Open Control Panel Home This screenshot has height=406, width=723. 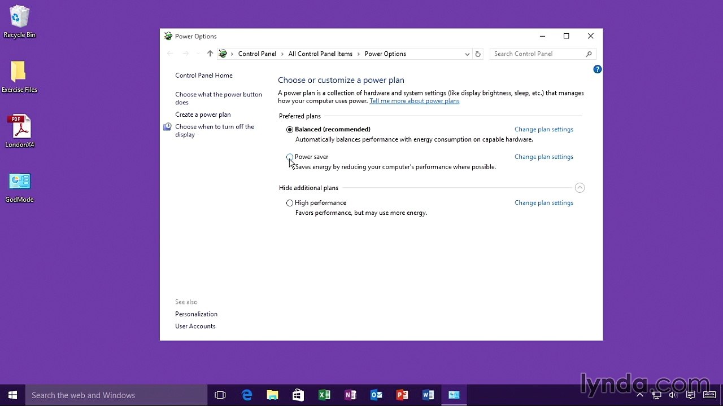203,75
